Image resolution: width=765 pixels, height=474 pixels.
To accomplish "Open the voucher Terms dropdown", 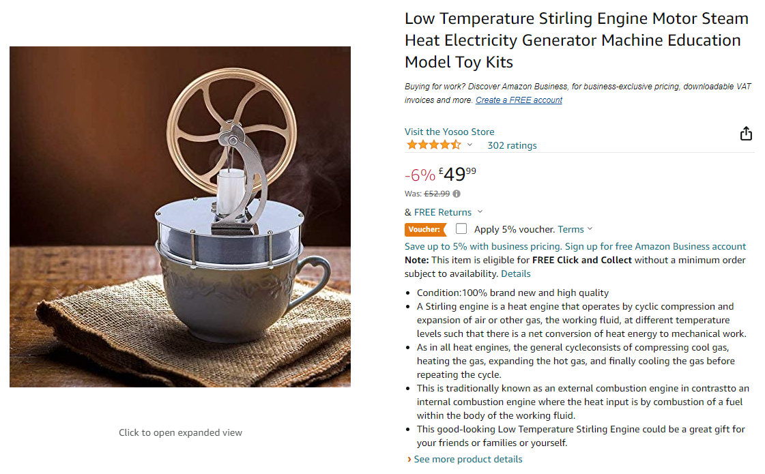I will (x=575, y=229).
